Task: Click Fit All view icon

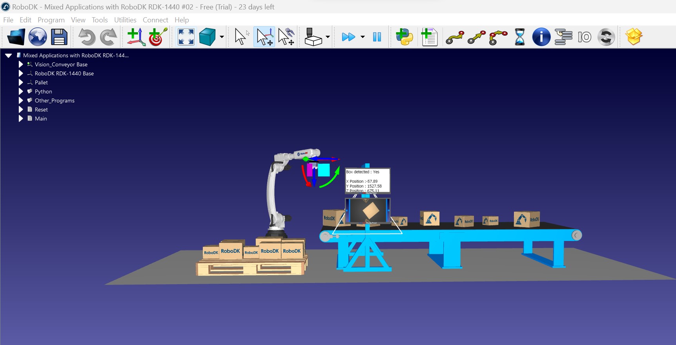Action: tap(186, 37)
